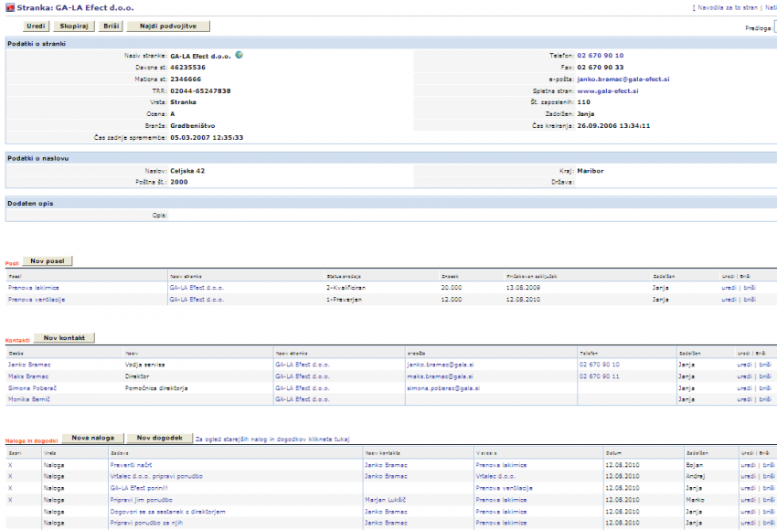Open the Navodila za to stran link
777x530 pixels.
[727, 7]
